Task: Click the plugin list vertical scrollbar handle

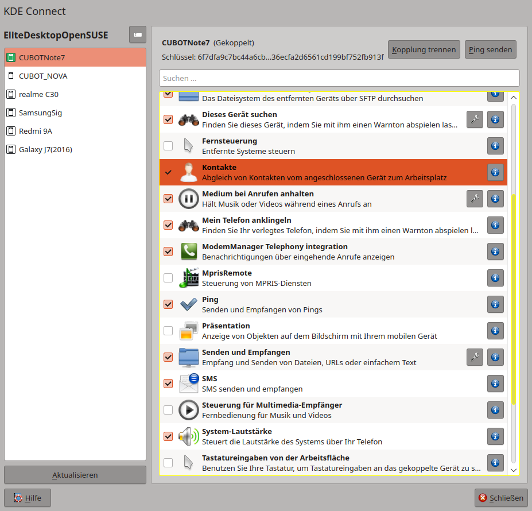Action: point(513,299)
